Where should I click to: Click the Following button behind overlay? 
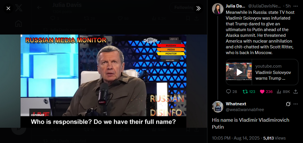point(183,7)
